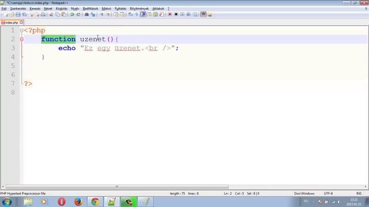Open the Windows Start button

7,202
